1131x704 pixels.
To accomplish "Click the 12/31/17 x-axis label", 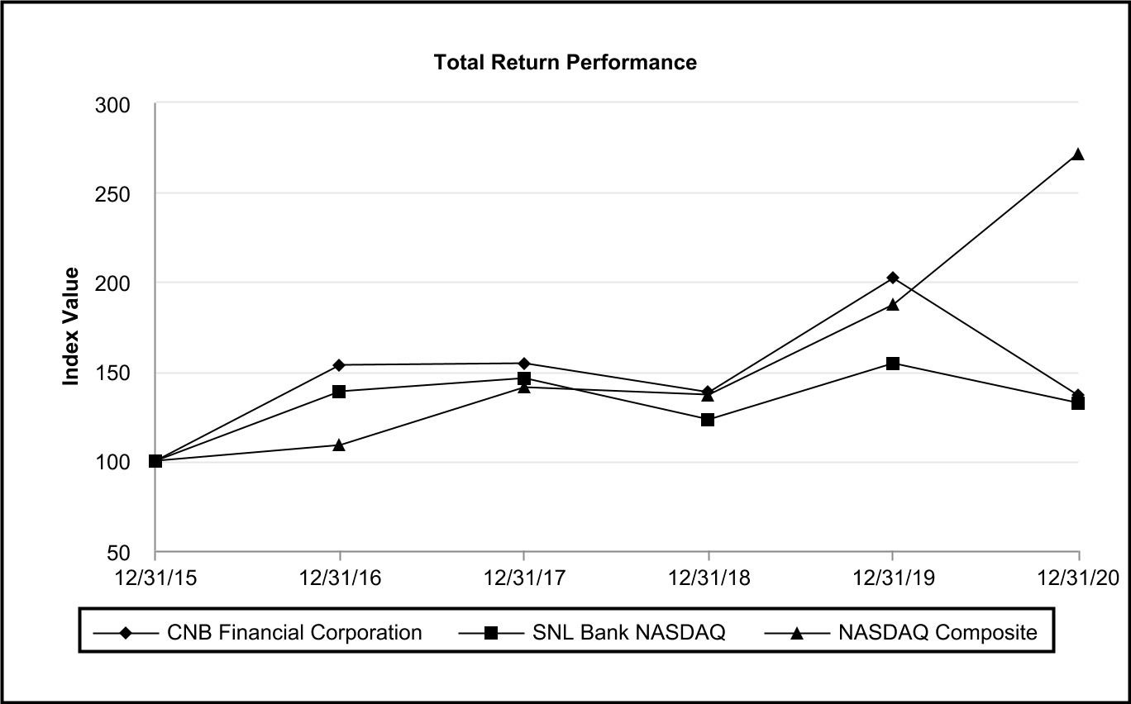I will [x=523, y=577].
